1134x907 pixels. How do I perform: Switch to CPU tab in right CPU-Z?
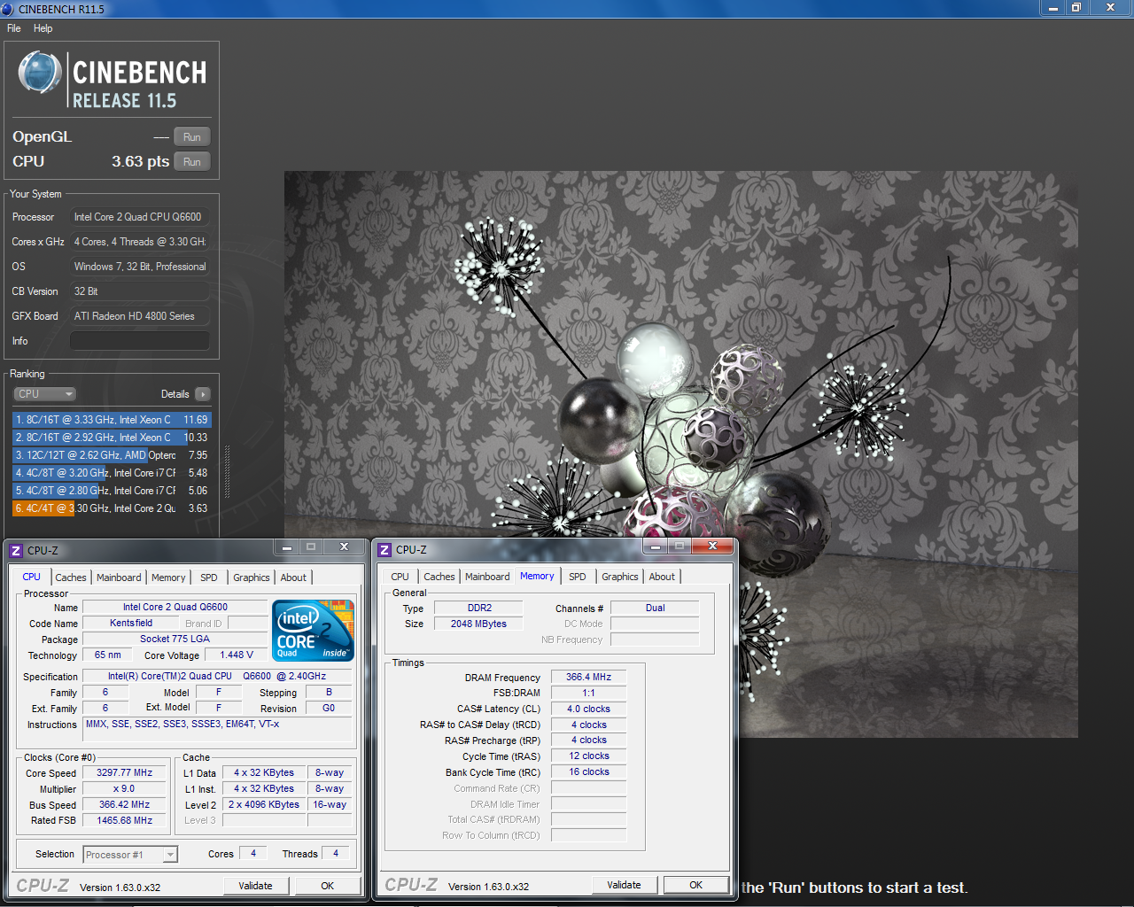coord(400,577)
